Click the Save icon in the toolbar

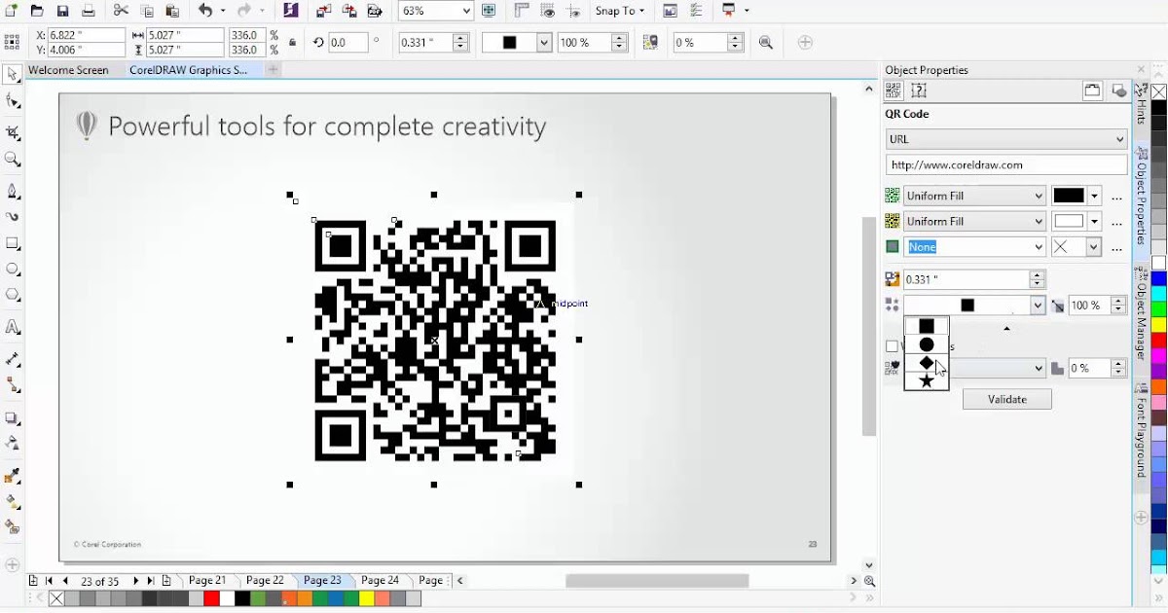[62, 11]
